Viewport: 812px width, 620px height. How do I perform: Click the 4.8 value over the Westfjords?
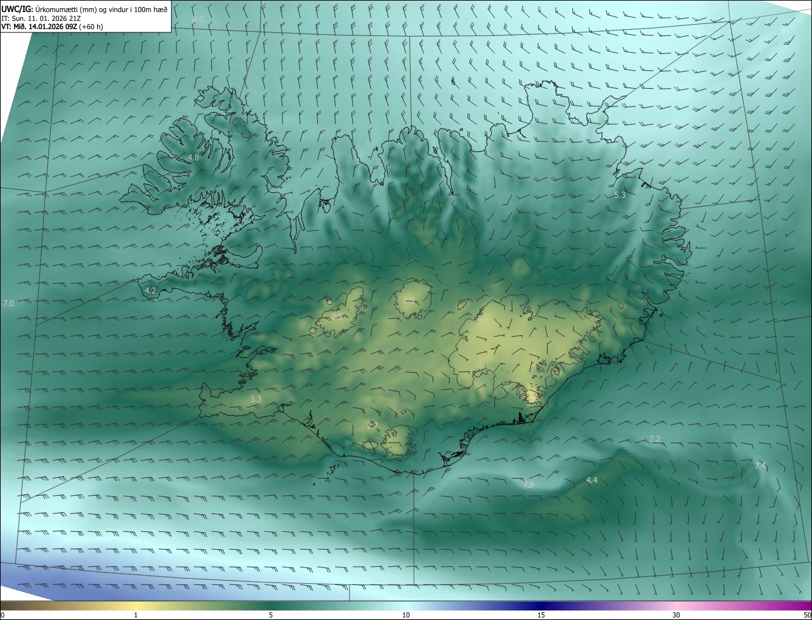click(193, 157)
